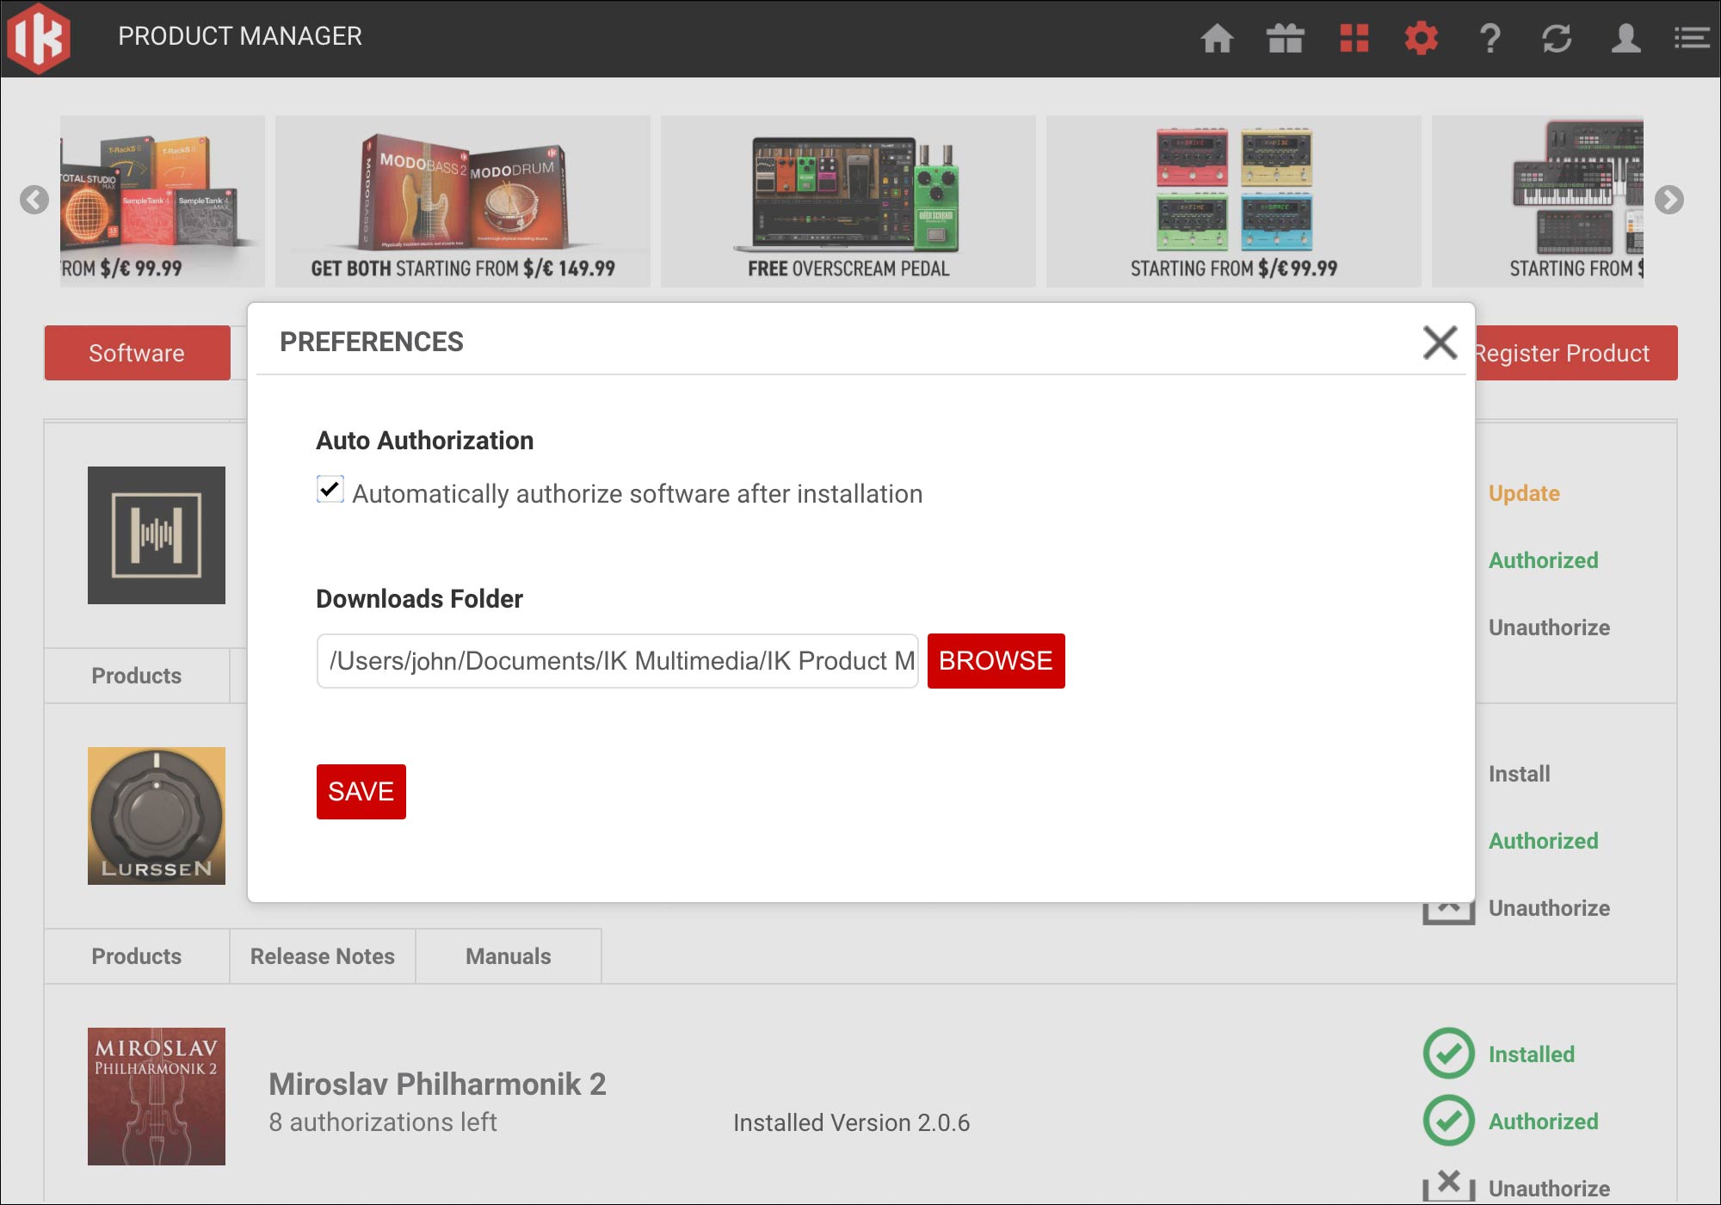
Task: Click the home icon in the header
Action: pos(1217,38)
